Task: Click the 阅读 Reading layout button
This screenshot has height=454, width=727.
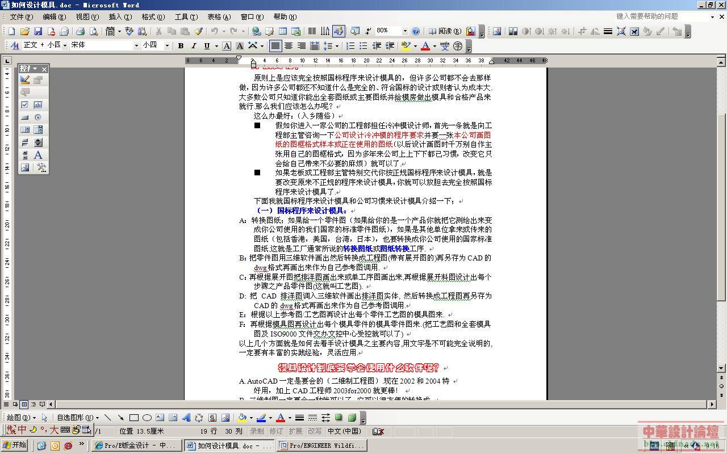Action: [x=444, y=31]
